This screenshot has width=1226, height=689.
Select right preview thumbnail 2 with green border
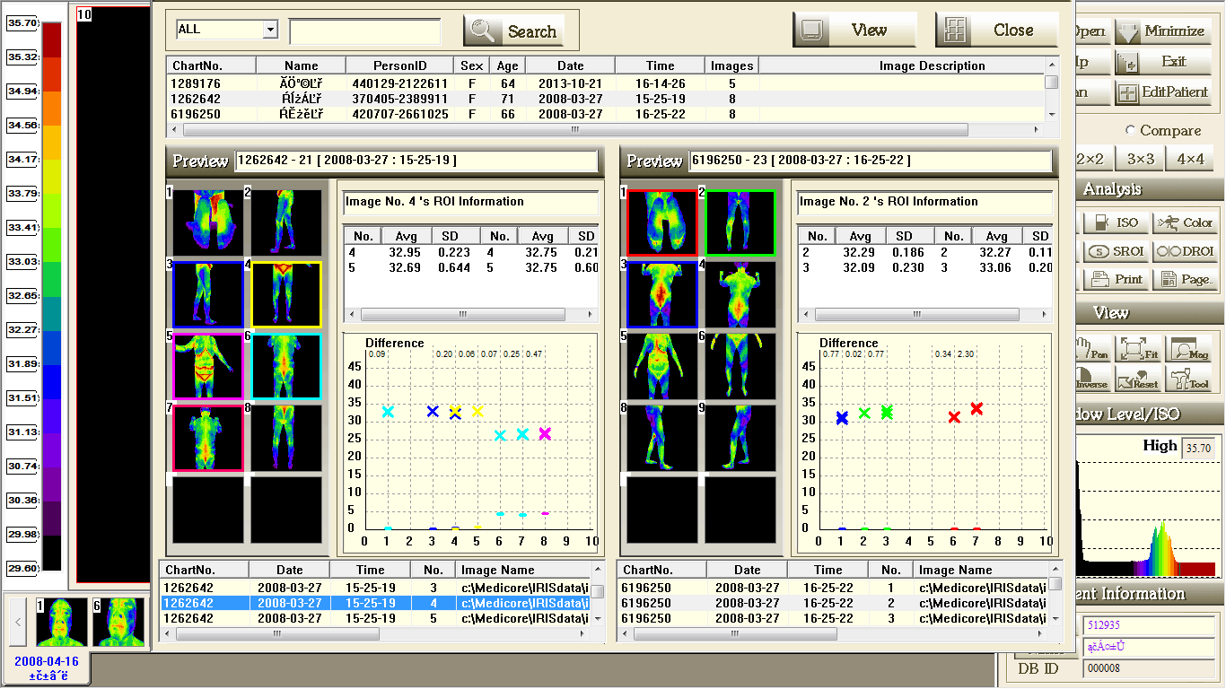(x=740, y=222)
